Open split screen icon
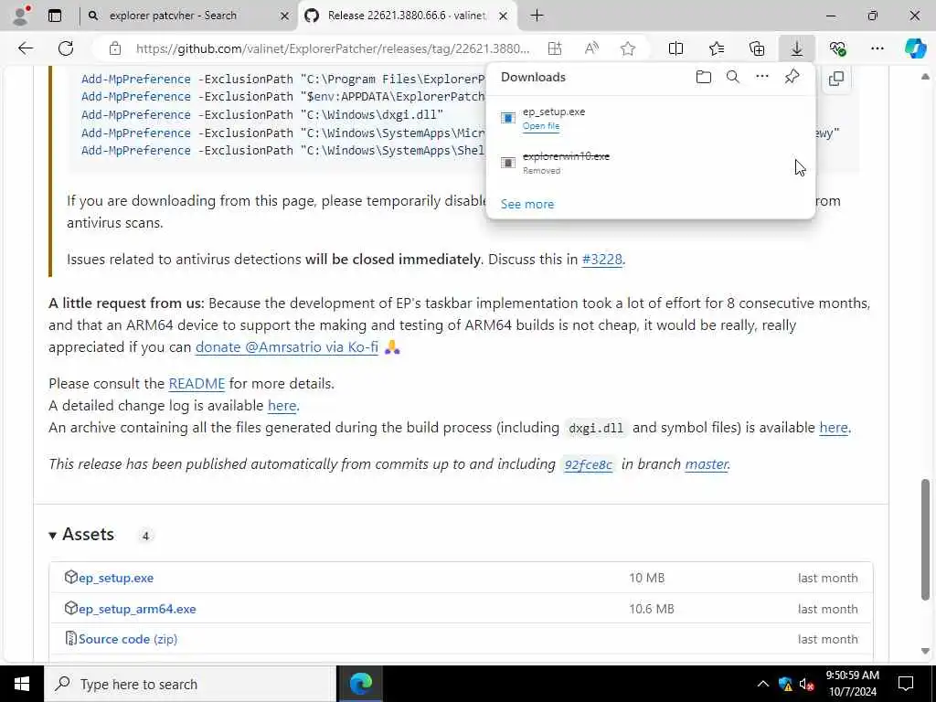 pyautogui.click(x=675, y=48)
